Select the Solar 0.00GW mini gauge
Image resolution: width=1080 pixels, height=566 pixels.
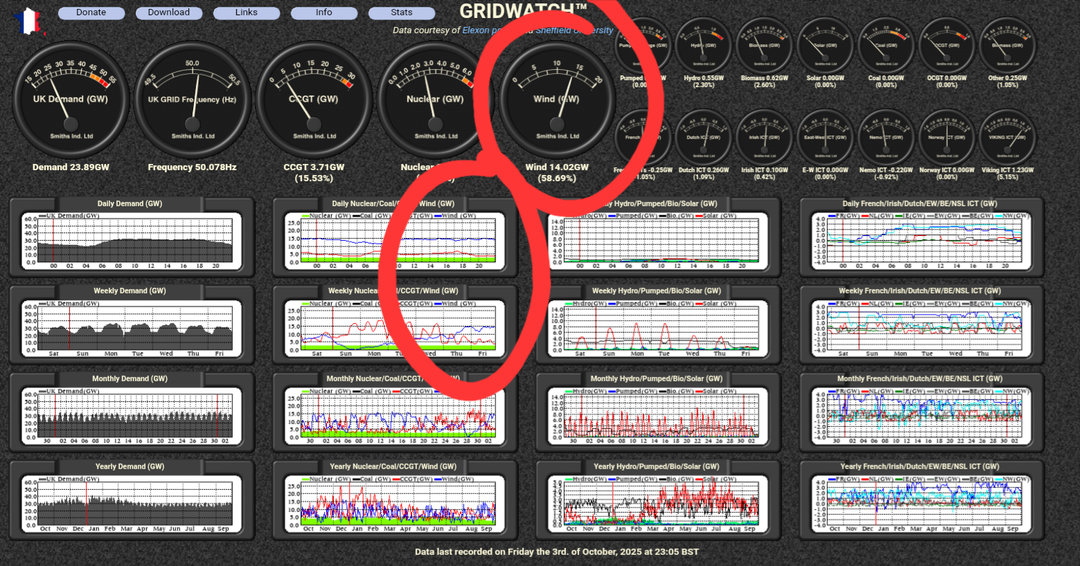click(x=825, y=45)
